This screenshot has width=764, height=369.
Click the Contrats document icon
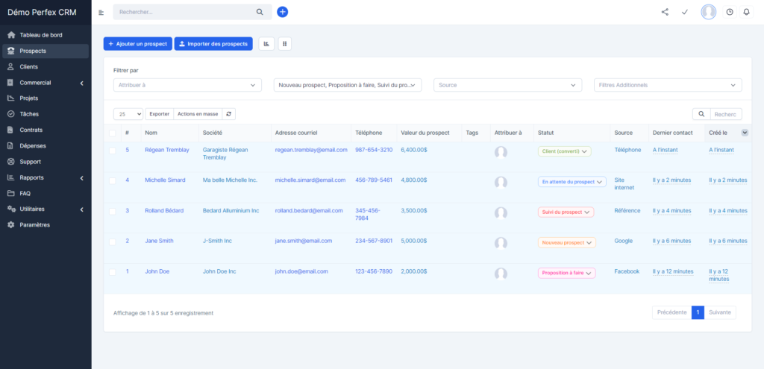click(11, 130)
